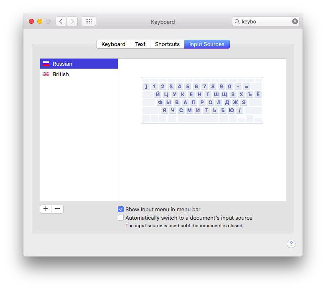Open the Text tab
This screenshot has height=290, width=326.
pyautogui.click(x=140, y=44)
